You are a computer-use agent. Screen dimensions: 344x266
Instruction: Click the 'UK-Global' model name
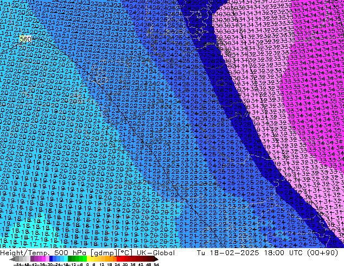click(x=156, y=253)
